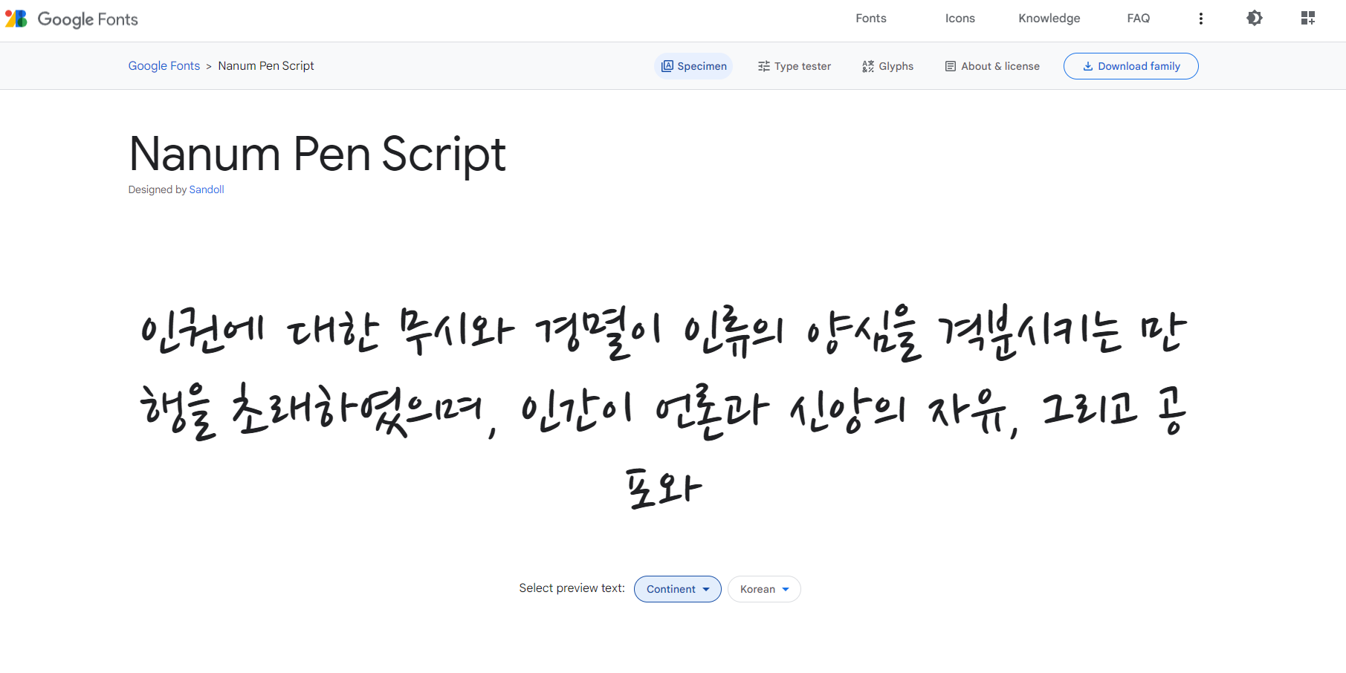Toggle the dark theme brightness icon
Image resolution: width=1346 pixels, height=673 pixels.
tap(1255, 19)
